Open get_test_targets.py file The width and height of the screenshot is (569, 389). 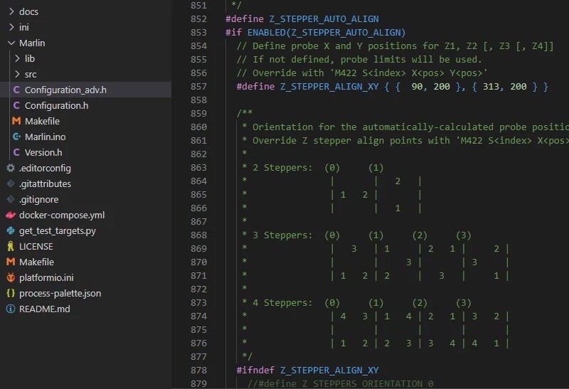pyautogui.click(x=58, y=230)
